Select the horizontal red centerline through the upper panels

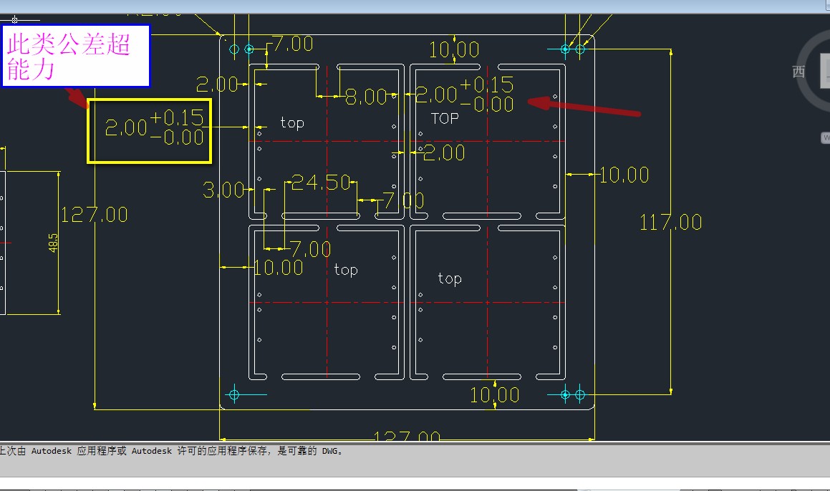click(407, 141)
